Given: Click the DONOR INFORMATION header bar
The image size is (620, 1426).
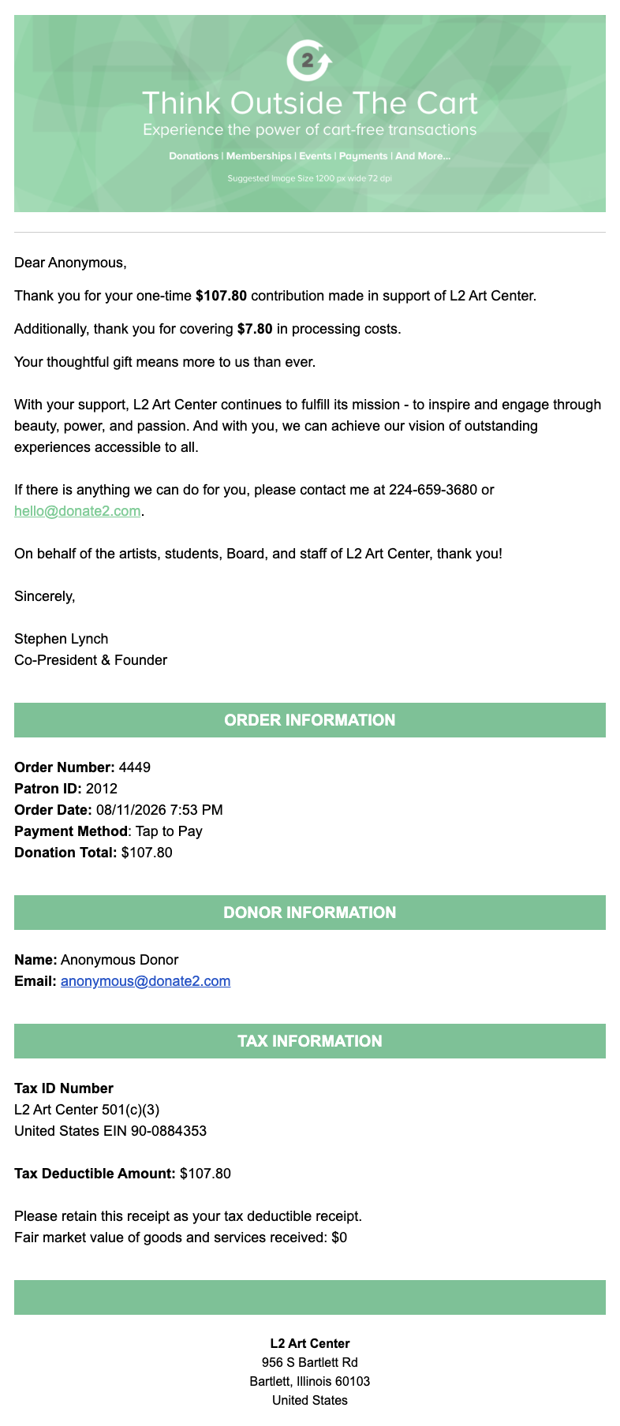Looking at the screenshot, I should (310, 913).
